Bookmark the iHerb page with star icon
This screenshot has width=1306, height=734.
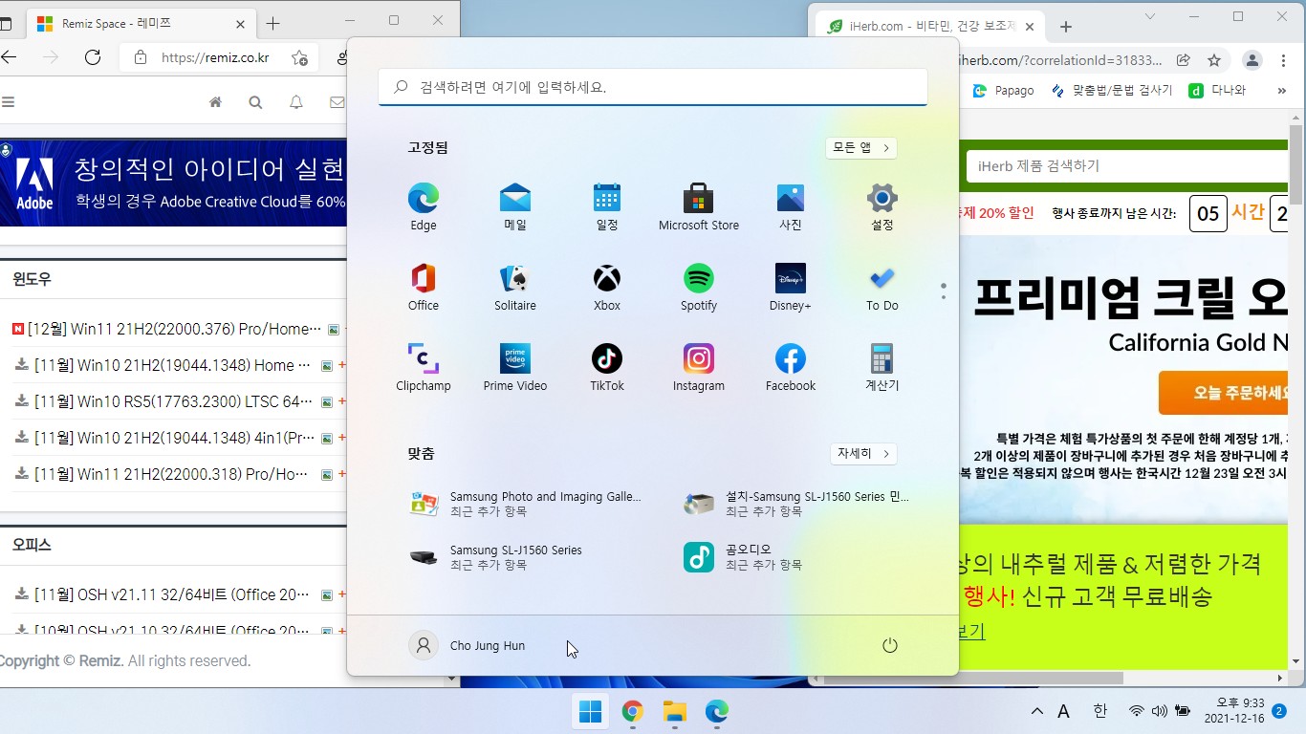point(1214,60)
